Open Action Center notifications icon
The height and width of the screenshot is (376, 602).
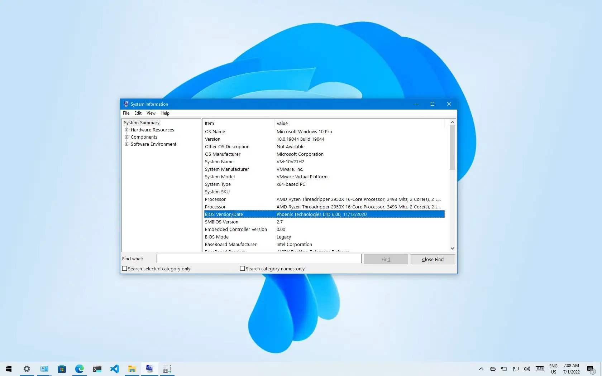(590, 369)
